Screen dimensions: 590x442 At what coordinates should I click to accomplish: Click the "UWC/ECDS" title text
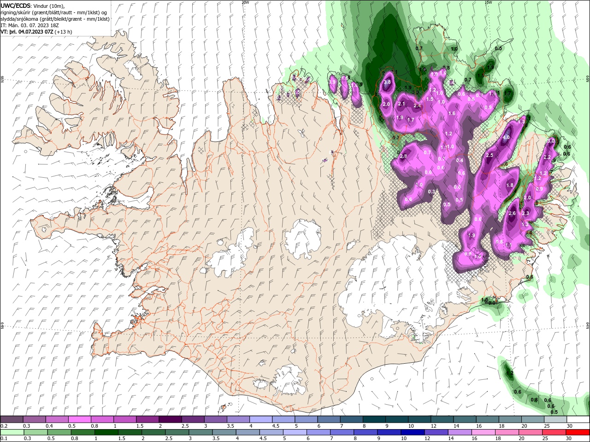15,5
